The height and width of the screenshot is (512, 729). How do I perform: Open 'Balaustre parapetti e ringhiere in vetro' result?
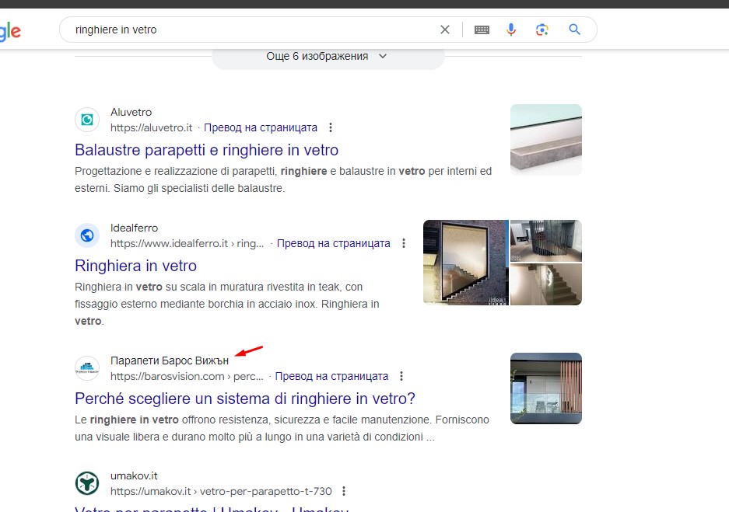click(x=206, y=150)
